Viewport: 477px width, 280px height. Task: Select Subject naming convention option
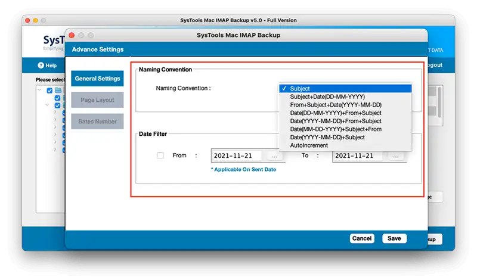345,89
